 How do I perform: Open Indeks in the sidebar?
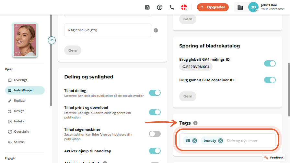pos(25,121)
